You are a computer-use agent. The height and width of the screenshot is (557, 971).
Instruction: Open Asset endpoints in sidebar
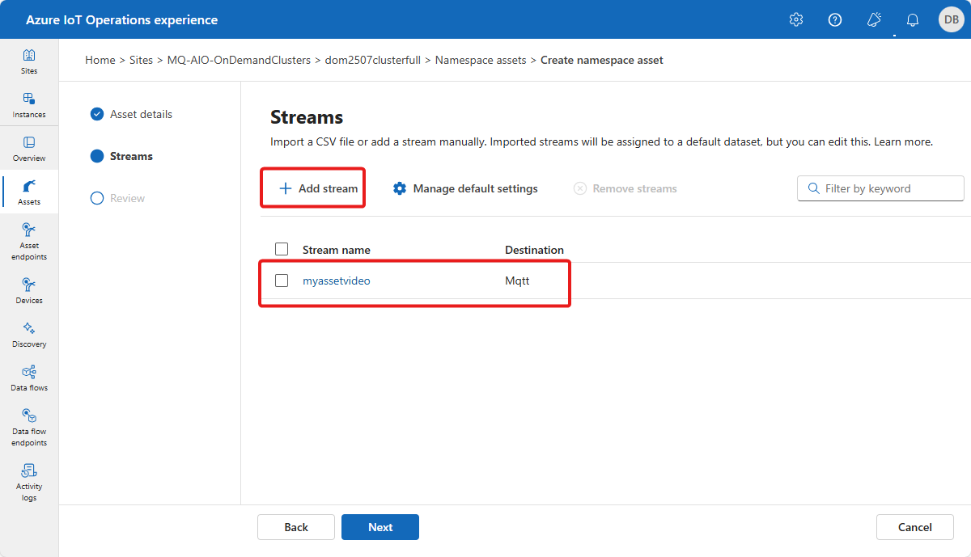pyautogui.click(x=29, y=241)
